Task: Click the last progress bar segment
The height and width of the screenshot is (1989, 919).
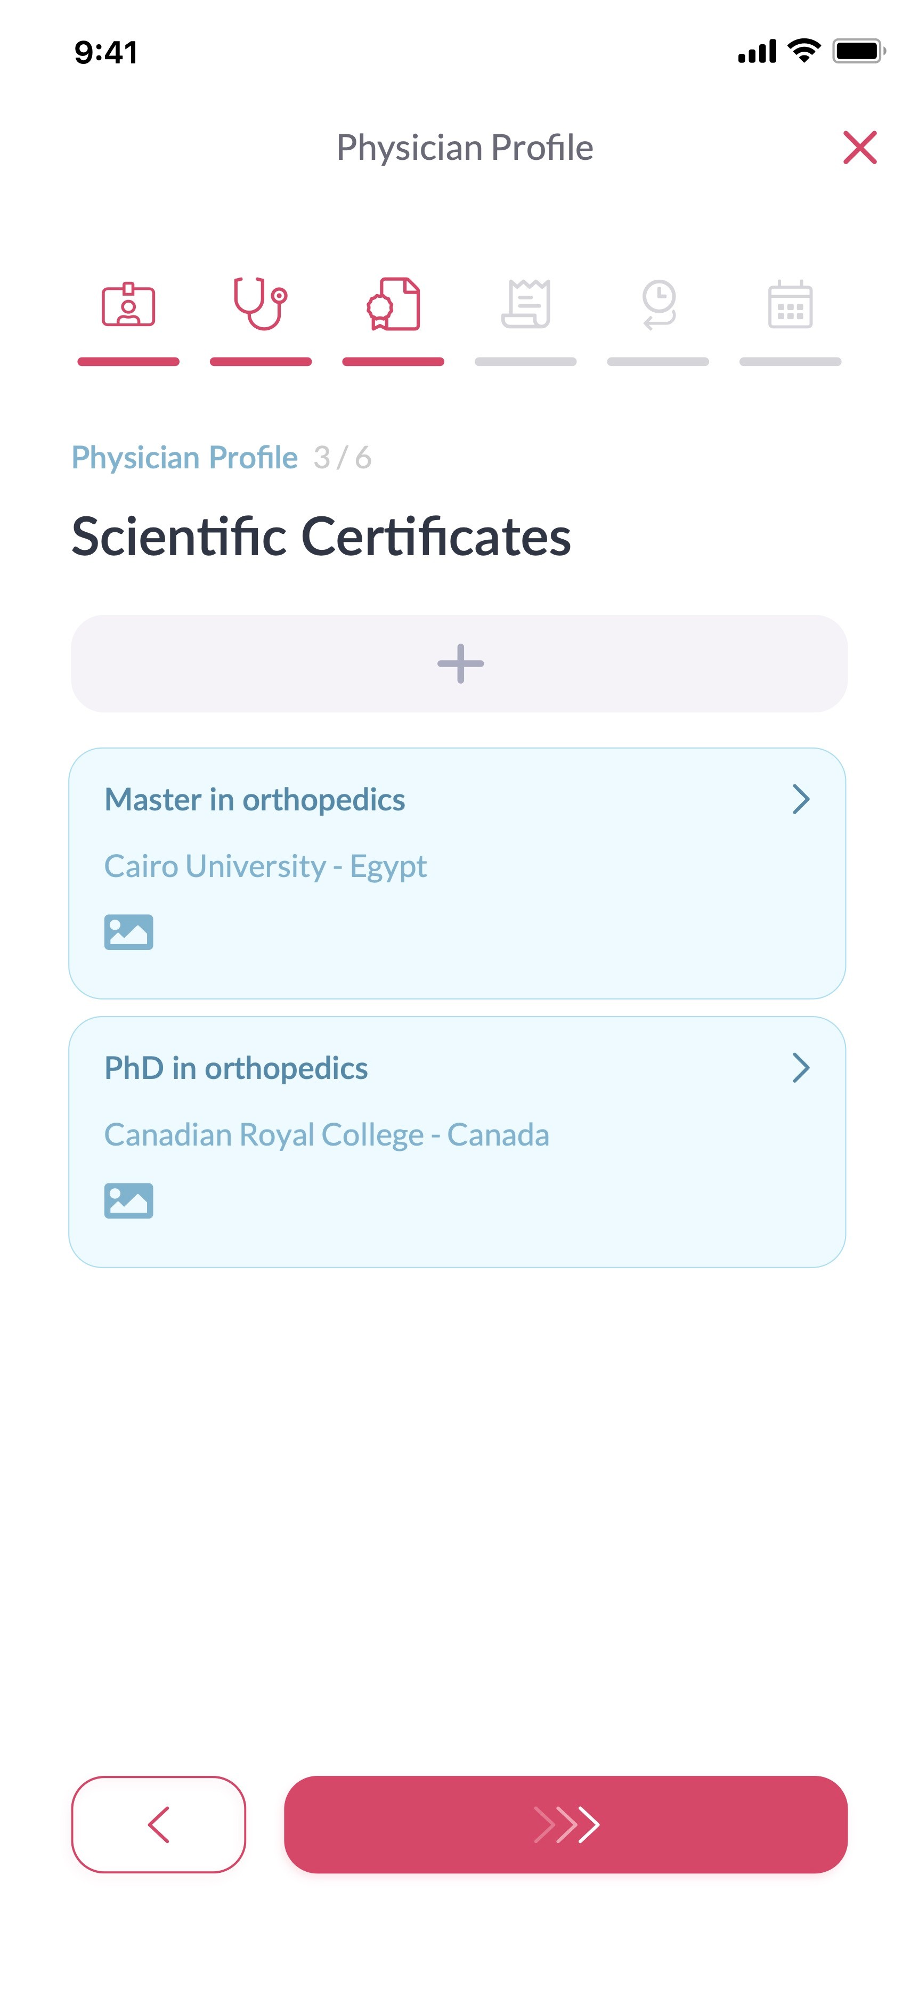Action: [x=790, y=361]
